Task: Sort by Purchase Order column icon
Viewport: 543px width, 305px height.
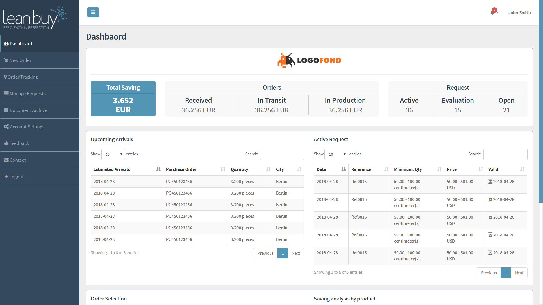Action: [x=223, y=169]
